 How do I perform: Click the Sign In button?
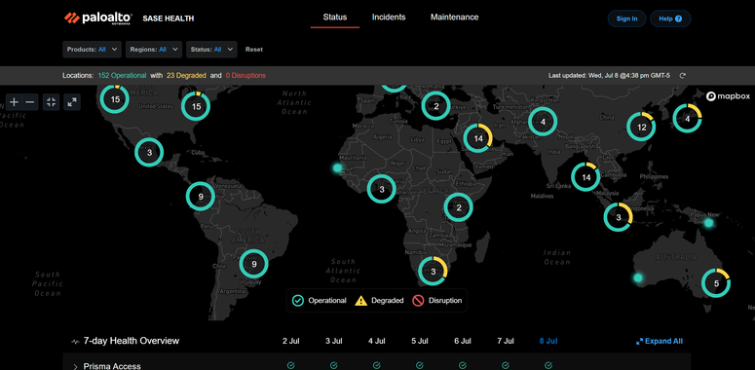pos(627,18)
